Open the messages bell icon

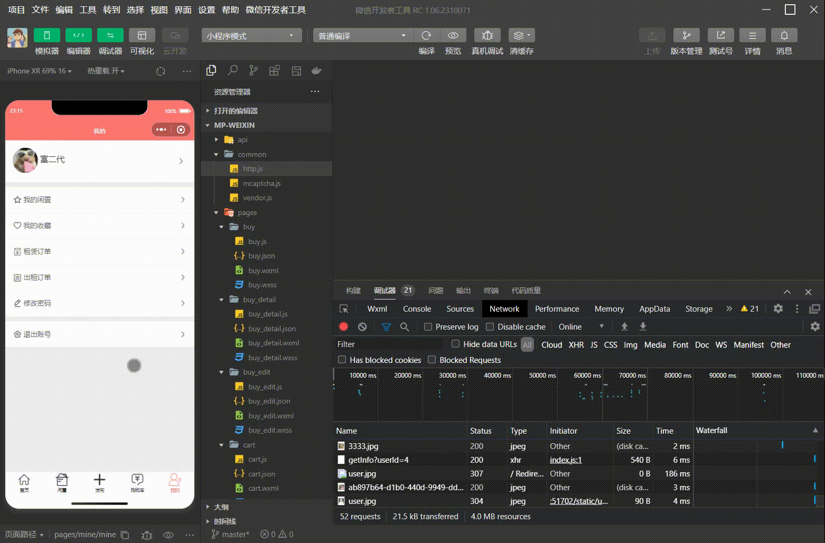coord(784,35)
